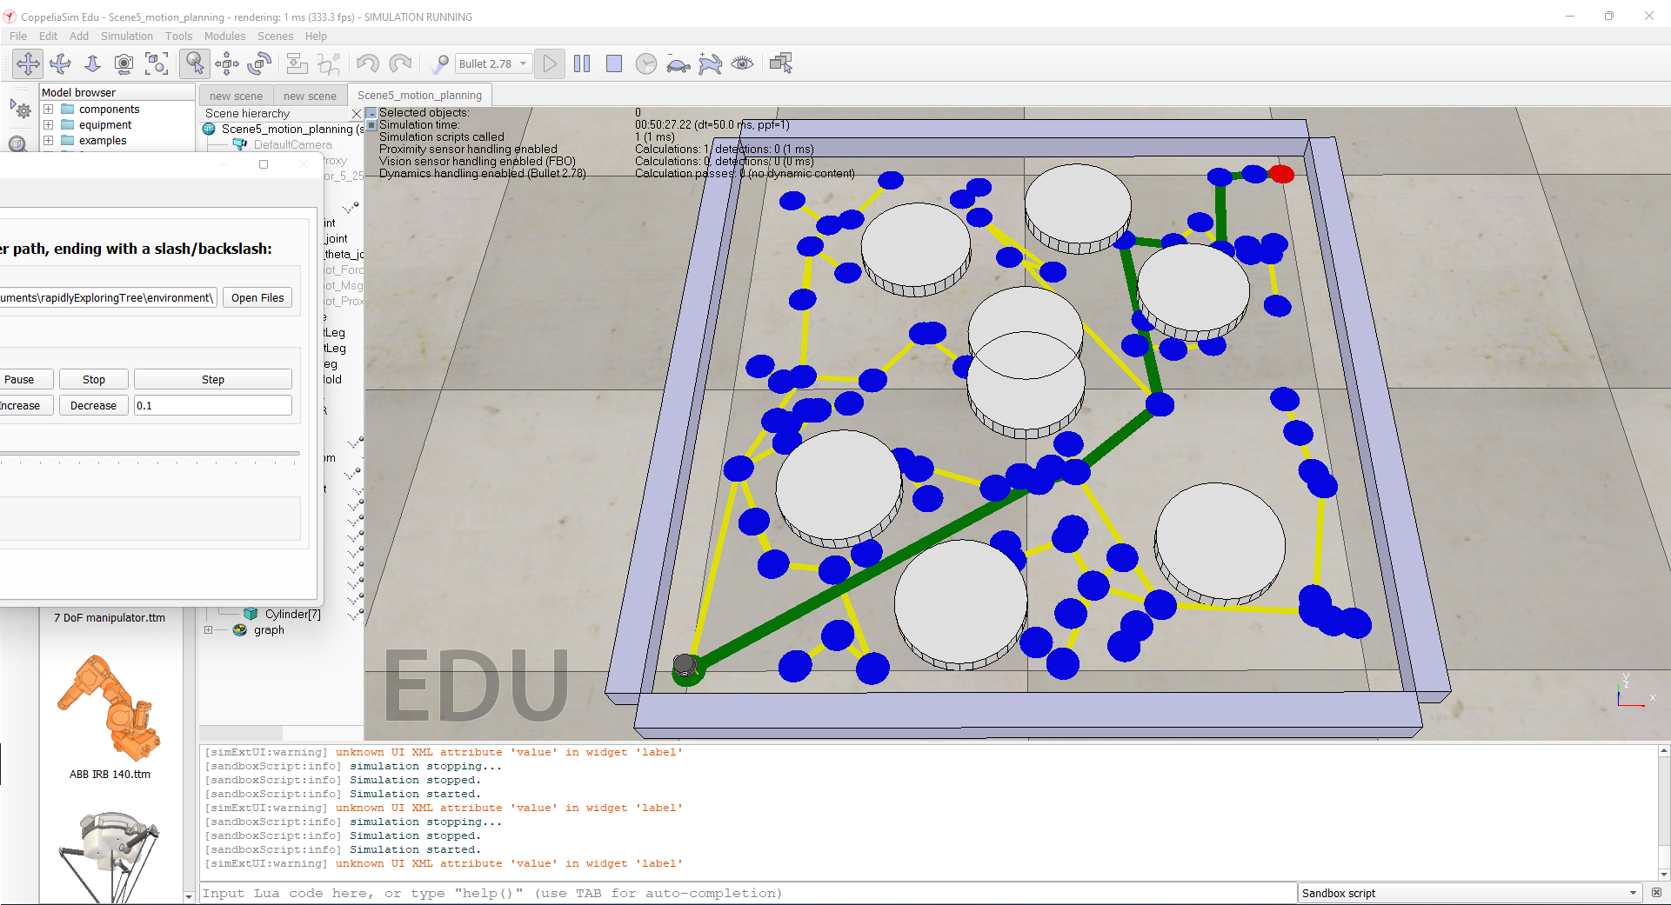Expand the components folder

coord(49,110)
